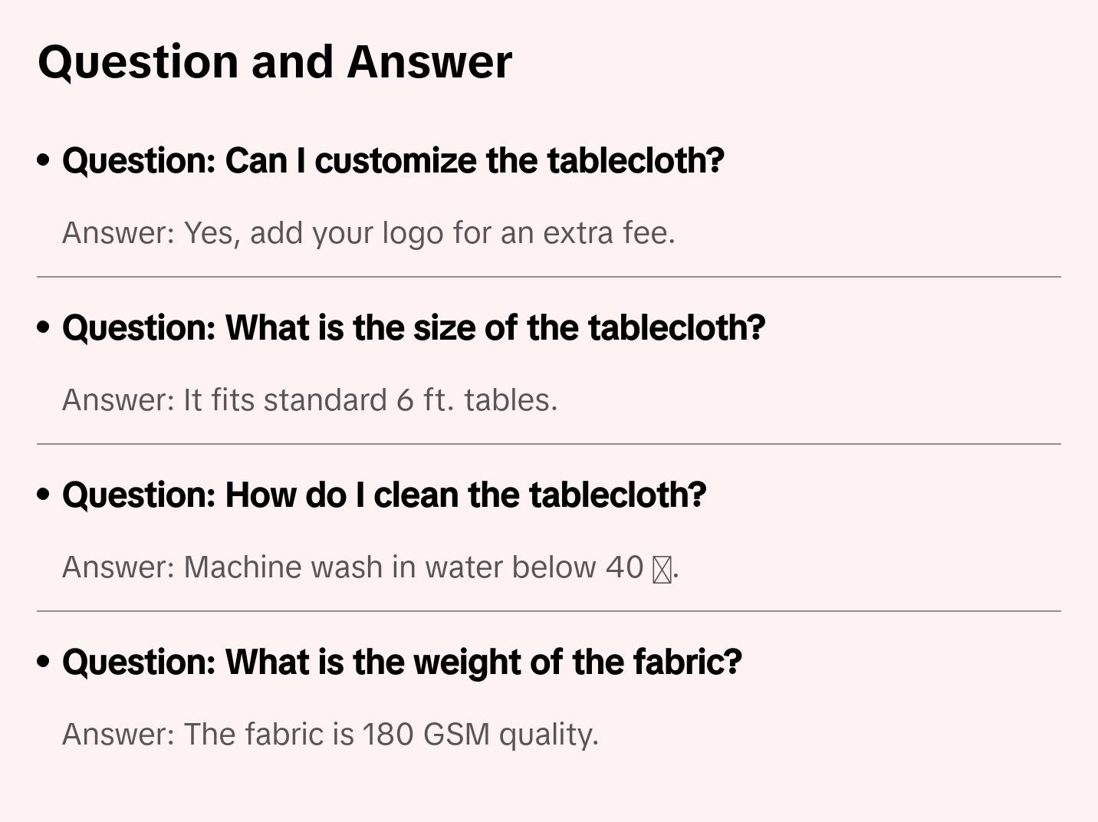The width and height of the screenshot is (1098, 822).
Task: Click the word "Answer" in the heading
Action: coord(429,61)
